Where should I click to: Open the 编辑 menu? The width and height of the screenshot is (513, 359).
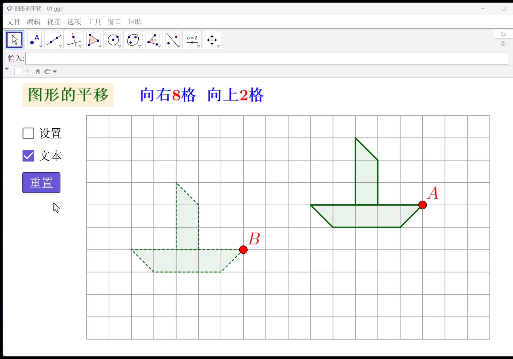pyautogui.click(x=34, y=22)
